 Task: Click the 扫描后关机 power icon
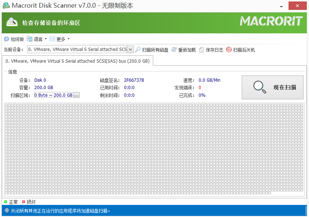[x=229, y=49]
